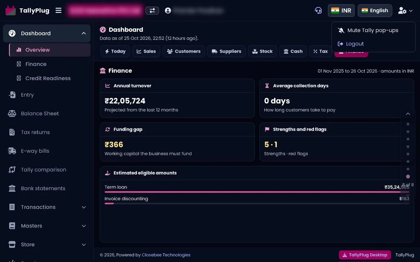Click the E-way bills truck icon
This screenshot has height=262, width=420.
click(12, 151)
